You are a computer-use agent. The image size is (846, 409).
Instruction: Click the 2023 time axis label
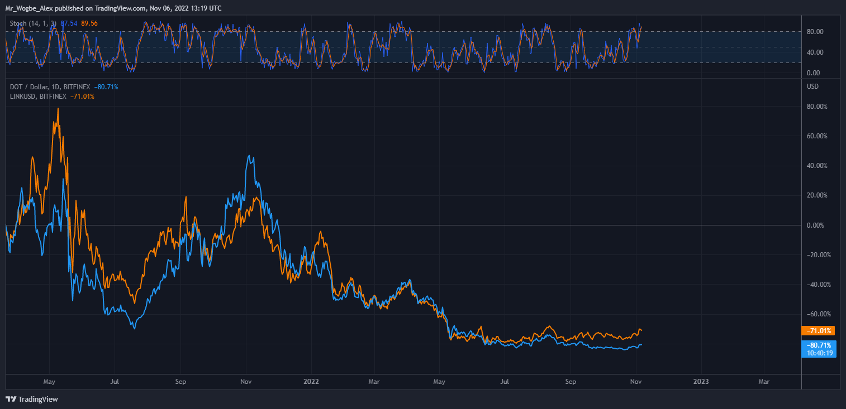click(701, 382)
